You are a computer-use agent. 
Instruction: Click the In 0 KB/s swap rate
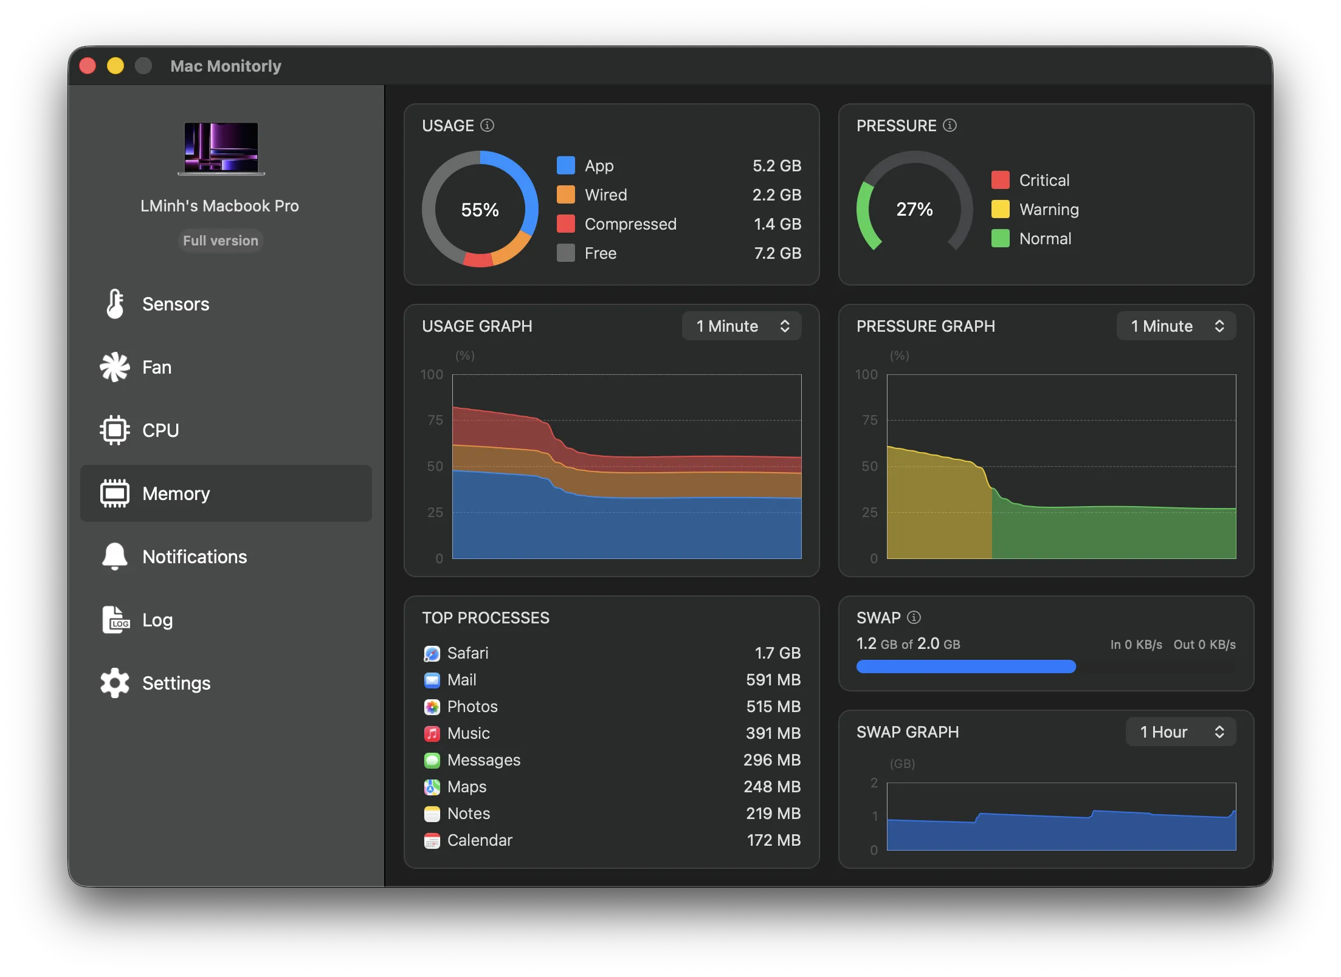pyautogui.click(x=1136, y=644)
